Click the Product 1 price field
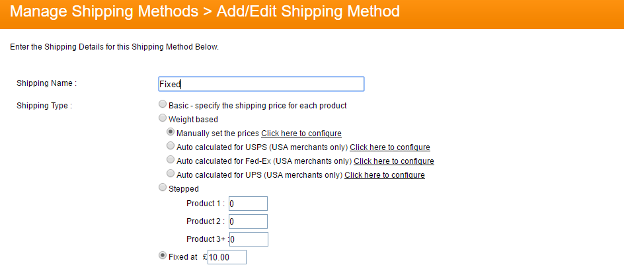This screenshot has width=624, height=267. [x=248, y=204]
